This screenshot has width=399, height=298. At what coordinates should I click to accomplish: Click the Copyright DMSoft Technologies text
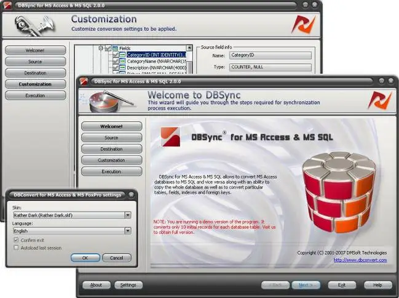coord(342,252)
